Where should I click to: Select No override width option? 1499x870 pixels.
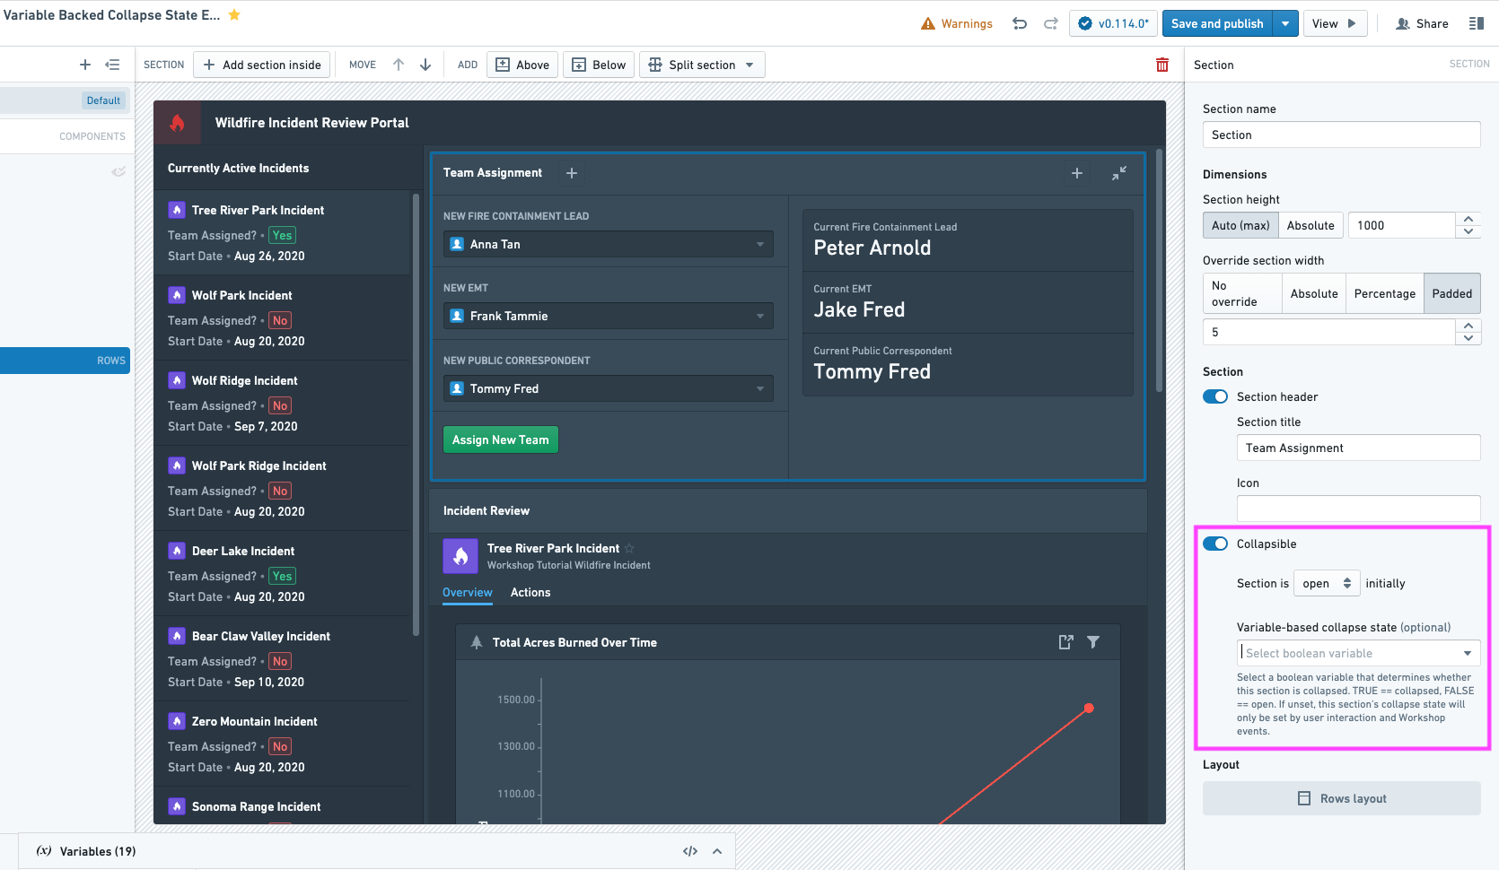coord(1242,293)
